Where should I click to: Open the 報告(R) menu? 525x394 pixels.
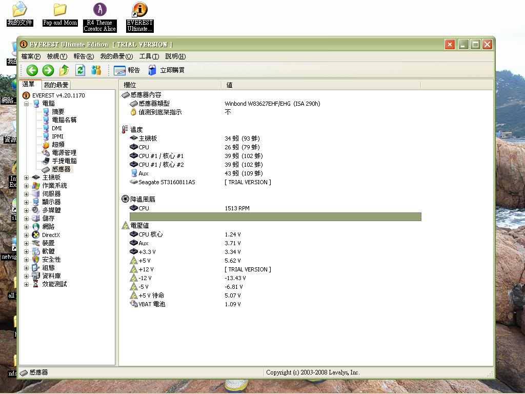pos(84,56)
